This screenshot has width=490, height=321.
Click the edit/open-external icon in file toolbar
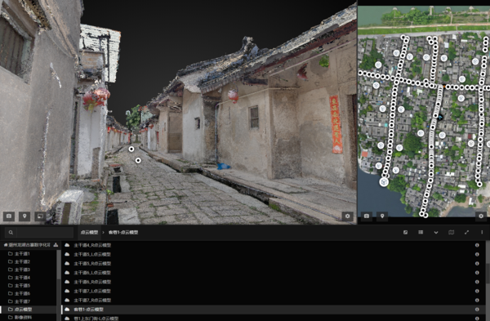pyautogui.click(x=405, y=232)
